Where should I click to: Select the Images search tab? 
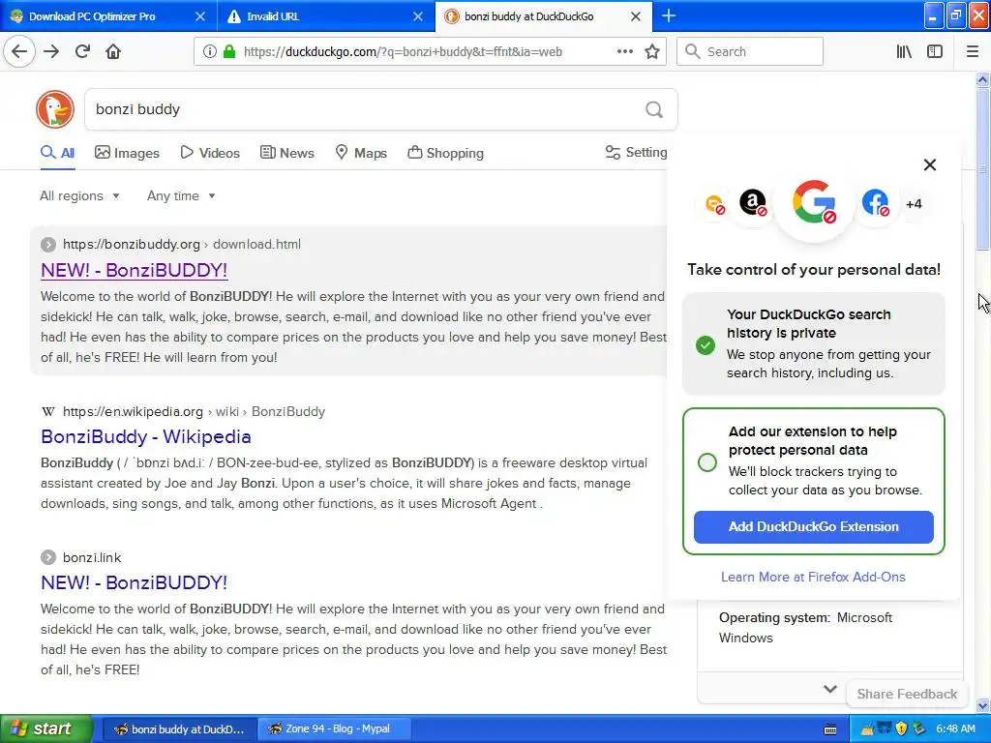pos(127,153)
